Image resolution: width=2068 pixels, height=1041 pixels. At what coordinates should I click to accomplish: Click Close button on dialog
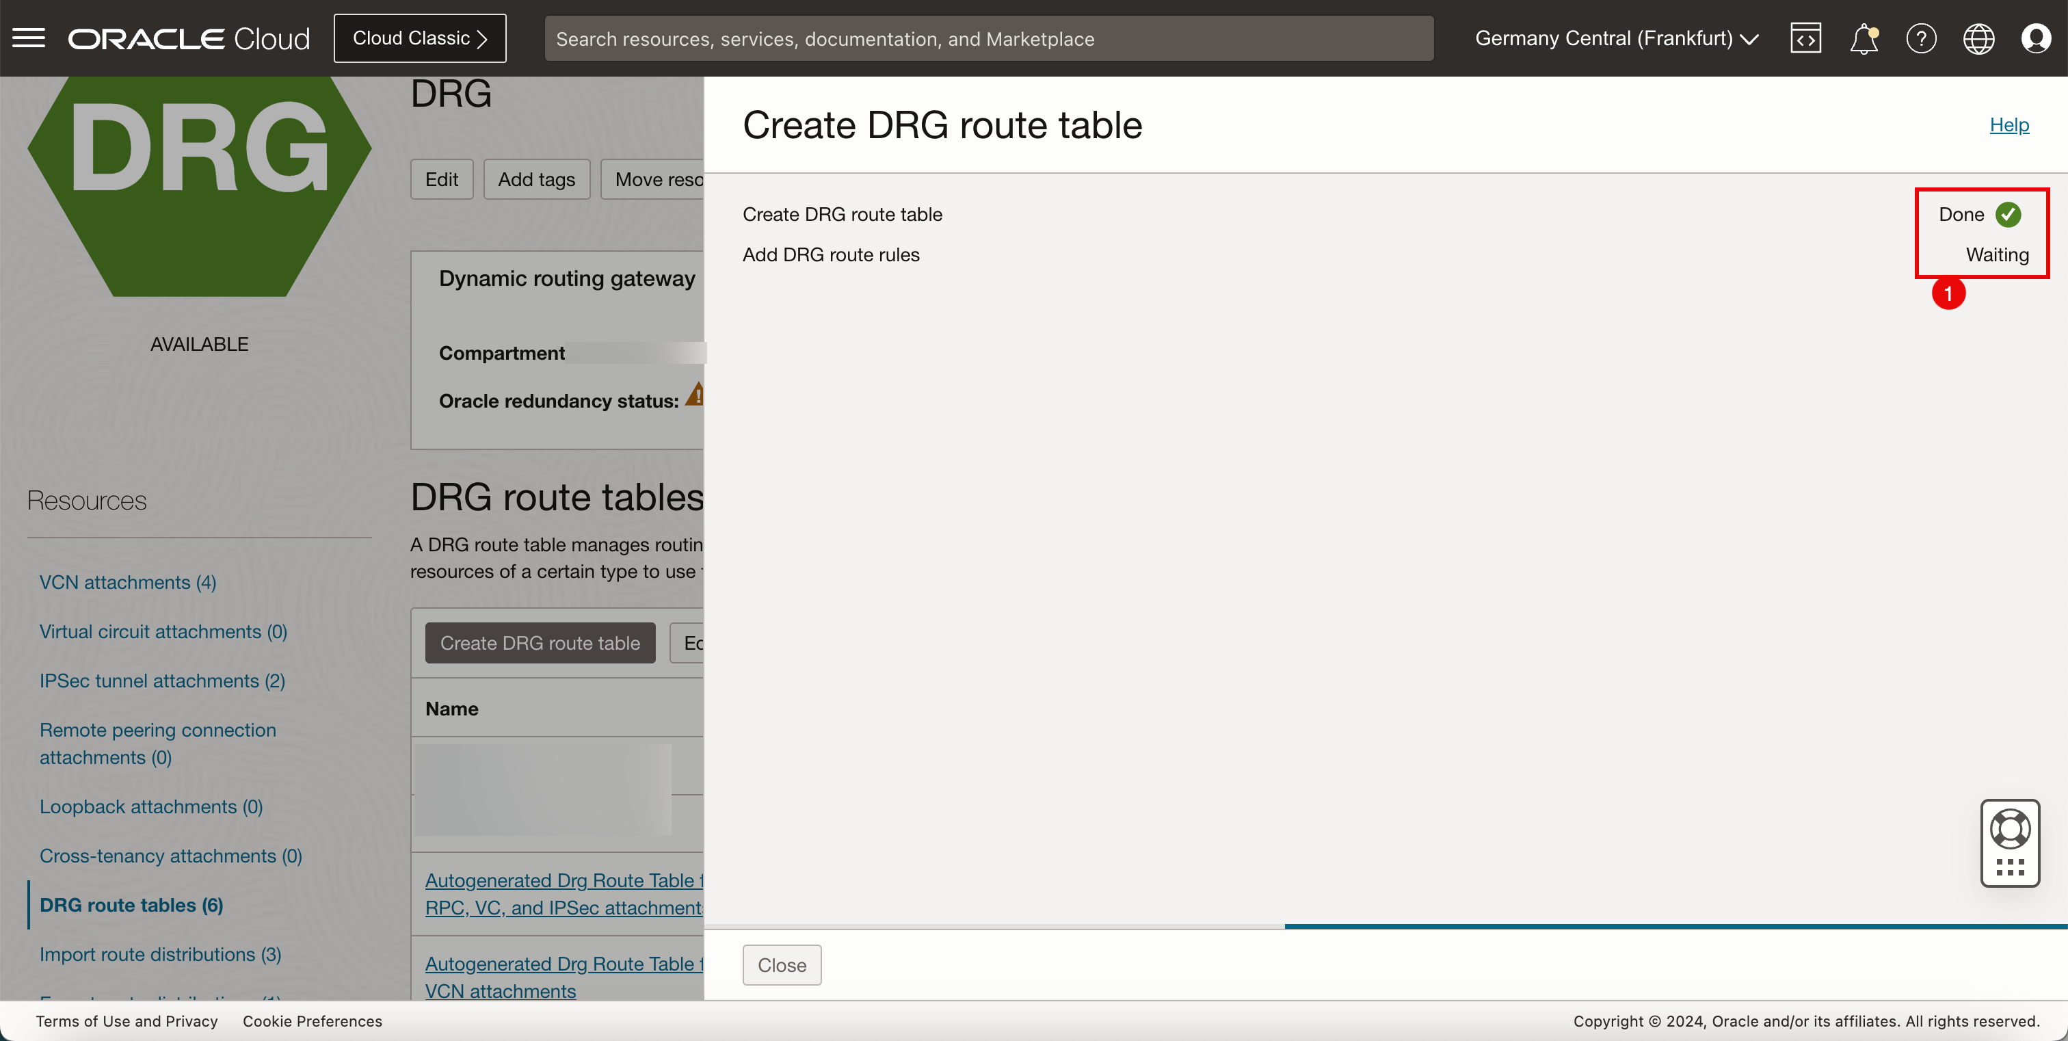pyautogui.click(x=782, y=964)
